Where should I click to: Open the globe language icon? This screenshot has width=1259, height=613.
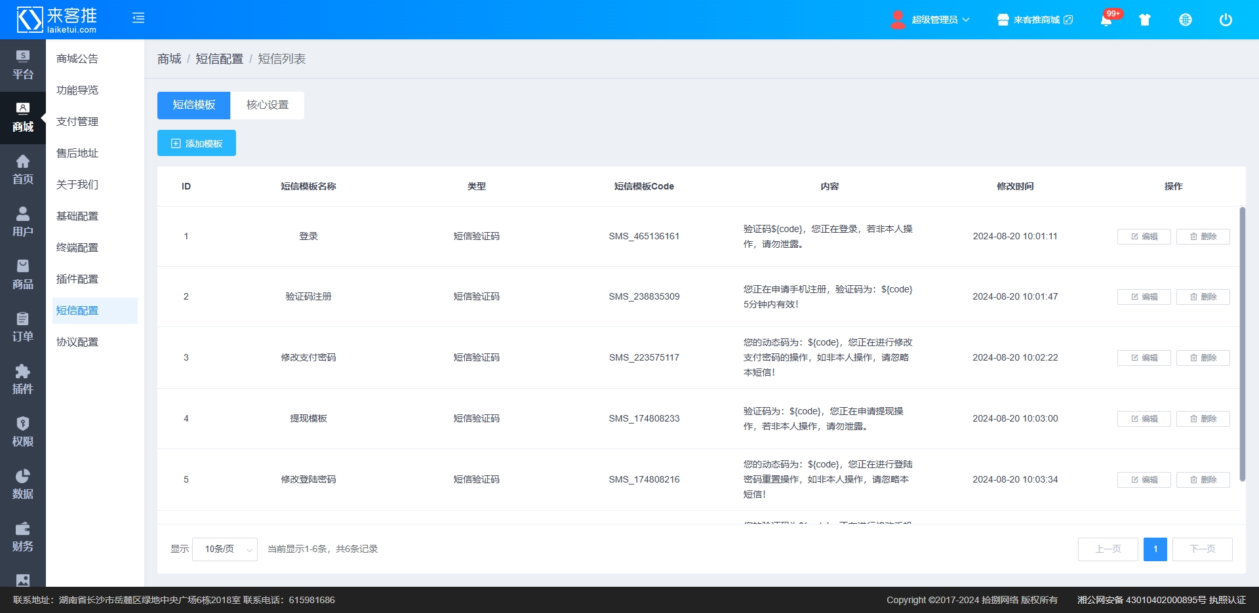pos(1186,20)
